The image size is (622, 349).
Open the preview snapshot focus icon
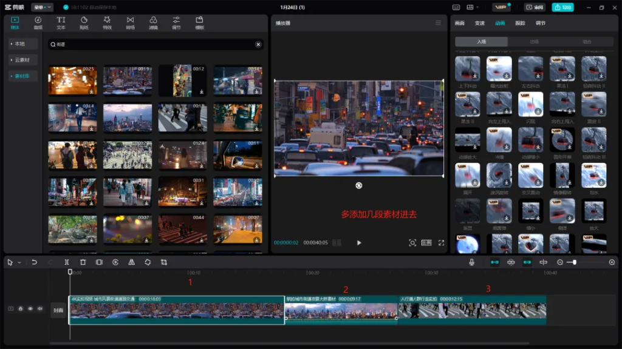412,242
